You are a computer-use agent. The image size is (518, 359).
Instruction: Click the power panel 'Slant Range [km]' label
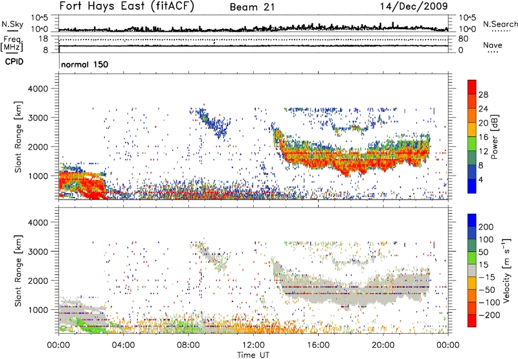[x=18, y=137]
